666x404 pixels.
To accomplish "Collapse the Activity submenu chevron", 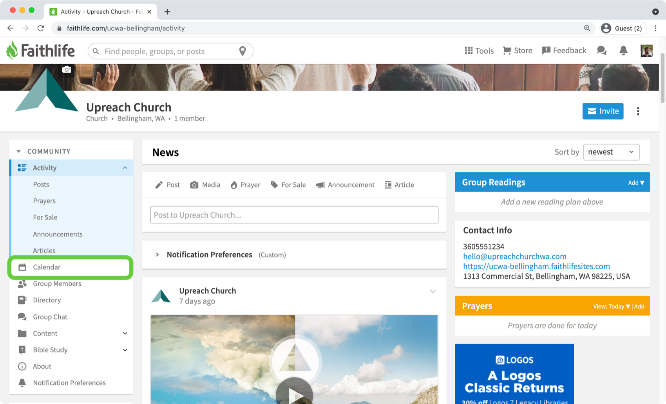I will pos(125,168).
